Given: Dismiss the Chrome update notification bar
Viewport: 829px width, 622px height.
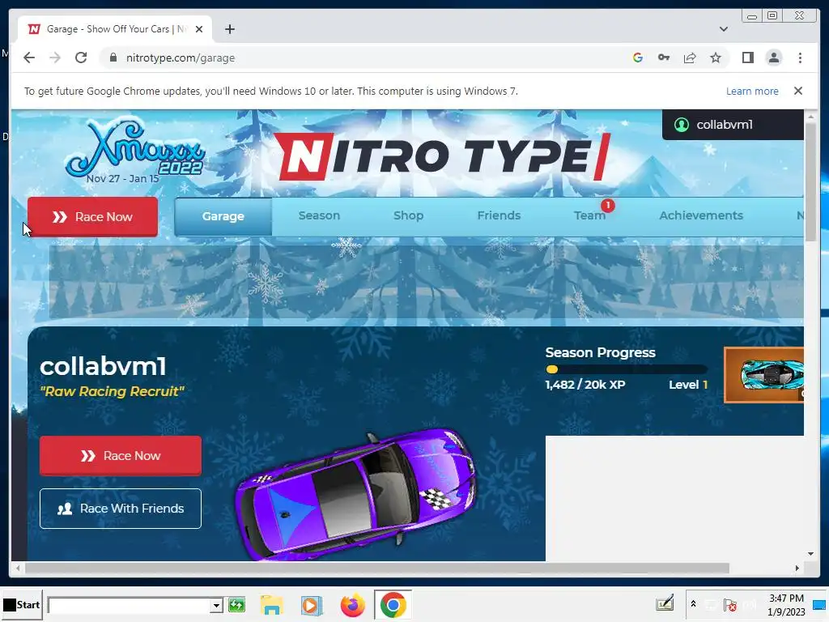Looking at the screenshot, I should click(x=797, y=91).
